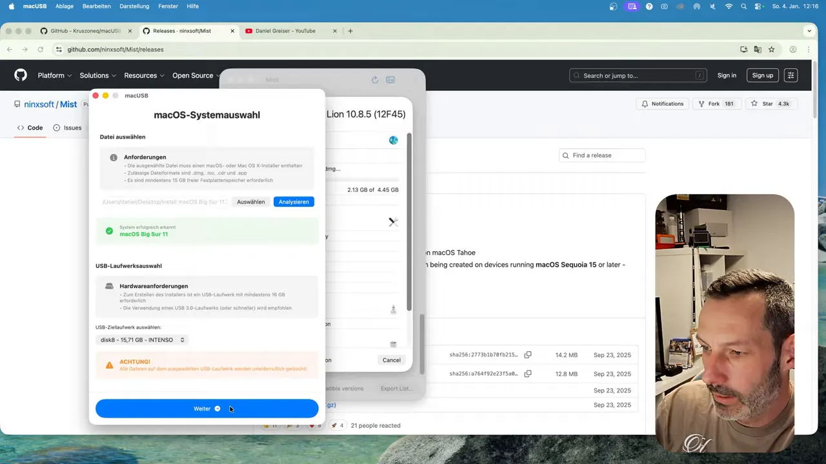Click the Find a release field
This screenshot has height=464, width=826.
(602, 155)
